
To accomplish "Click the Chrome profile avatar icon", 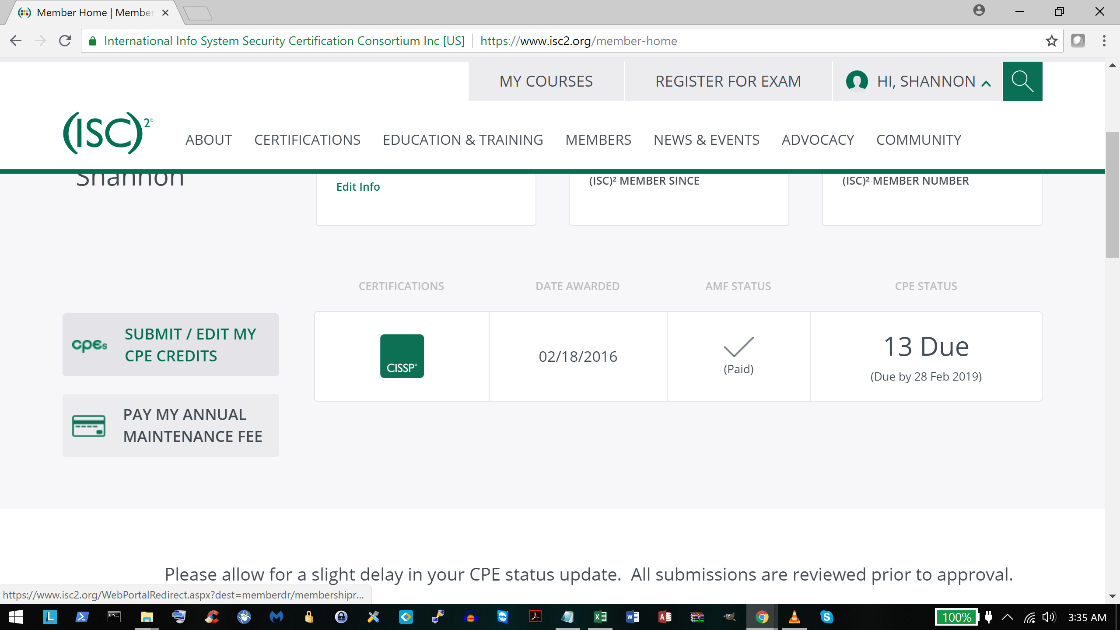I will (979, 10).
